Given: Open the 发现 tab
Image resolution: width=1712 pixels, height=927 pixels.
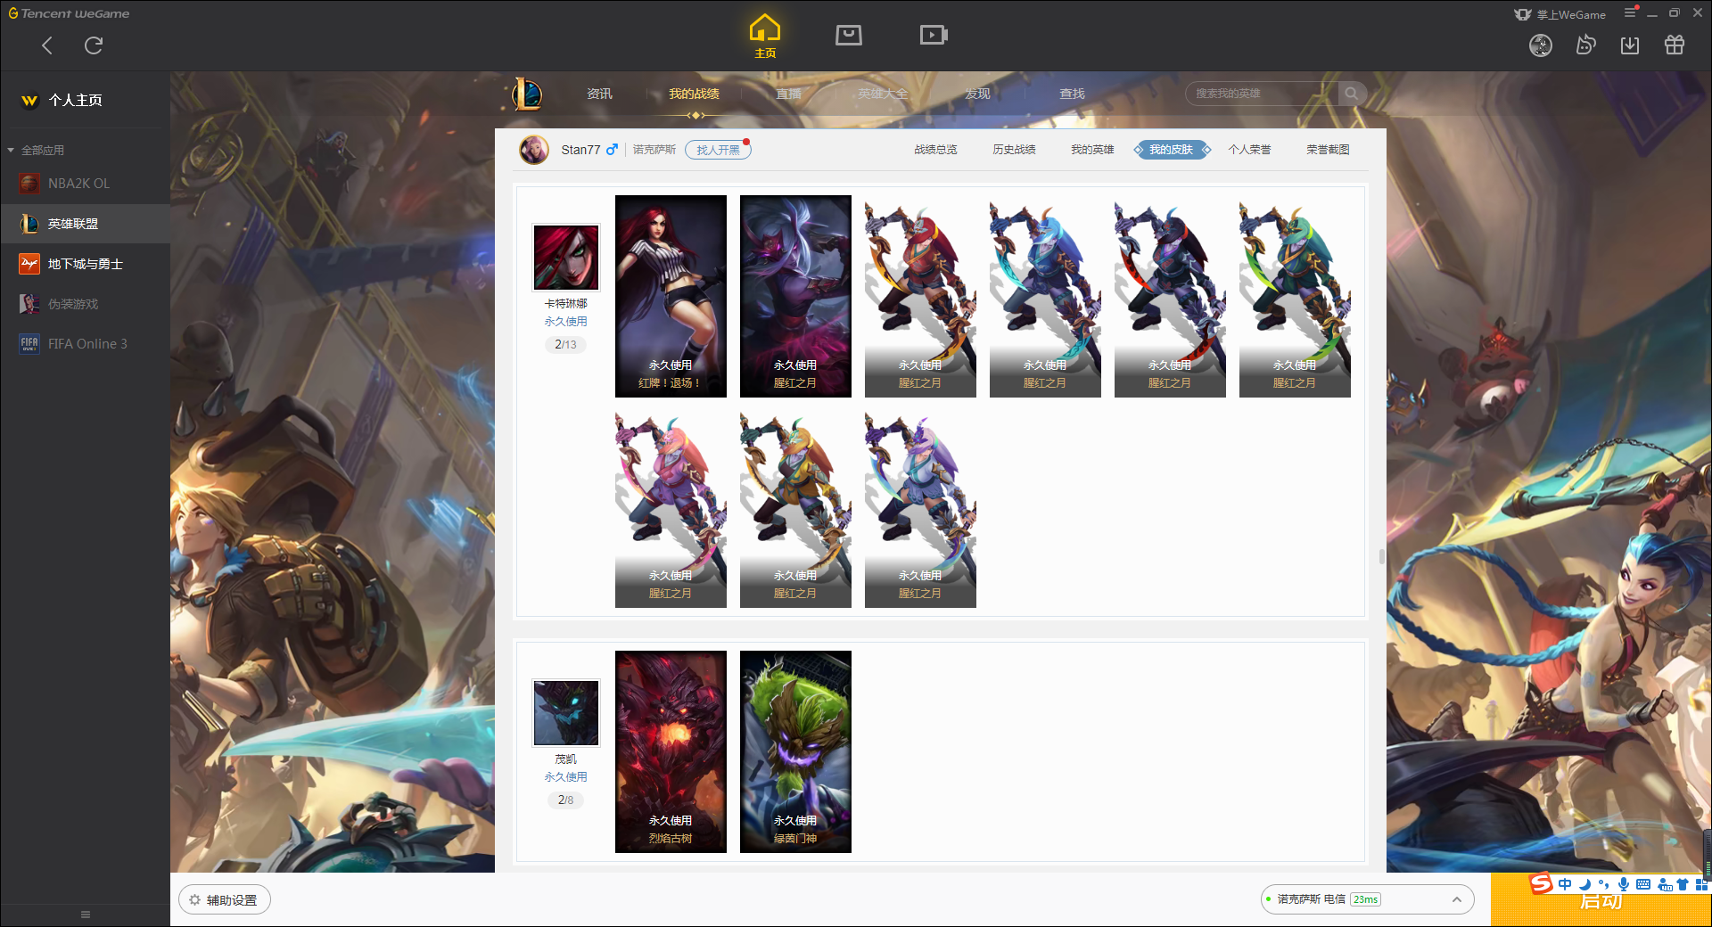Looking at the screenshot, I should click(x=977, y=94).
